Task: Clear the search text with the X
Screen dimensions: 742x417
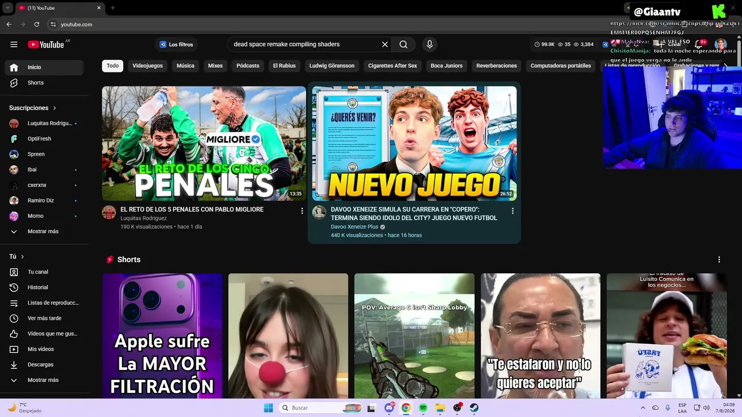Action: (384, 45)
